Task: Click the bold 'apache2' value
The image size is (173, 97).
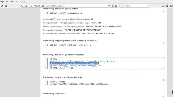Action: (89, 19)
